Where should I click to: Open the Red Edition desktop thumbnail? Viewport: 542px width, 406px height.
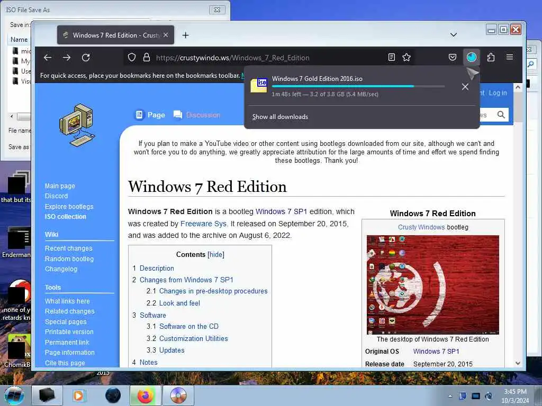pos(433,285)
